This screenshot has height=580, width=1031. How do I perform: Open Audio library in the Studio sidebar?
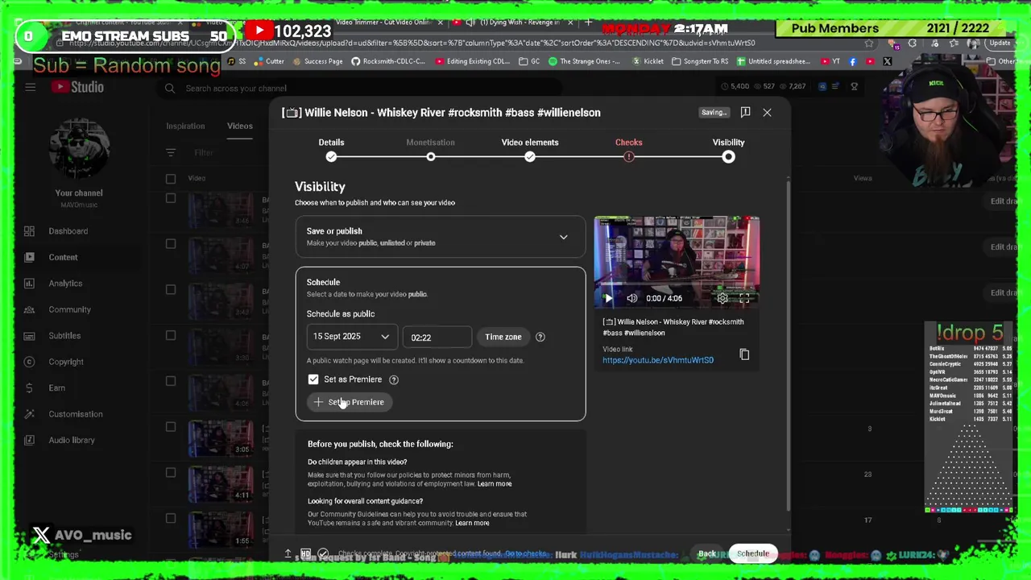pos(72,440)
